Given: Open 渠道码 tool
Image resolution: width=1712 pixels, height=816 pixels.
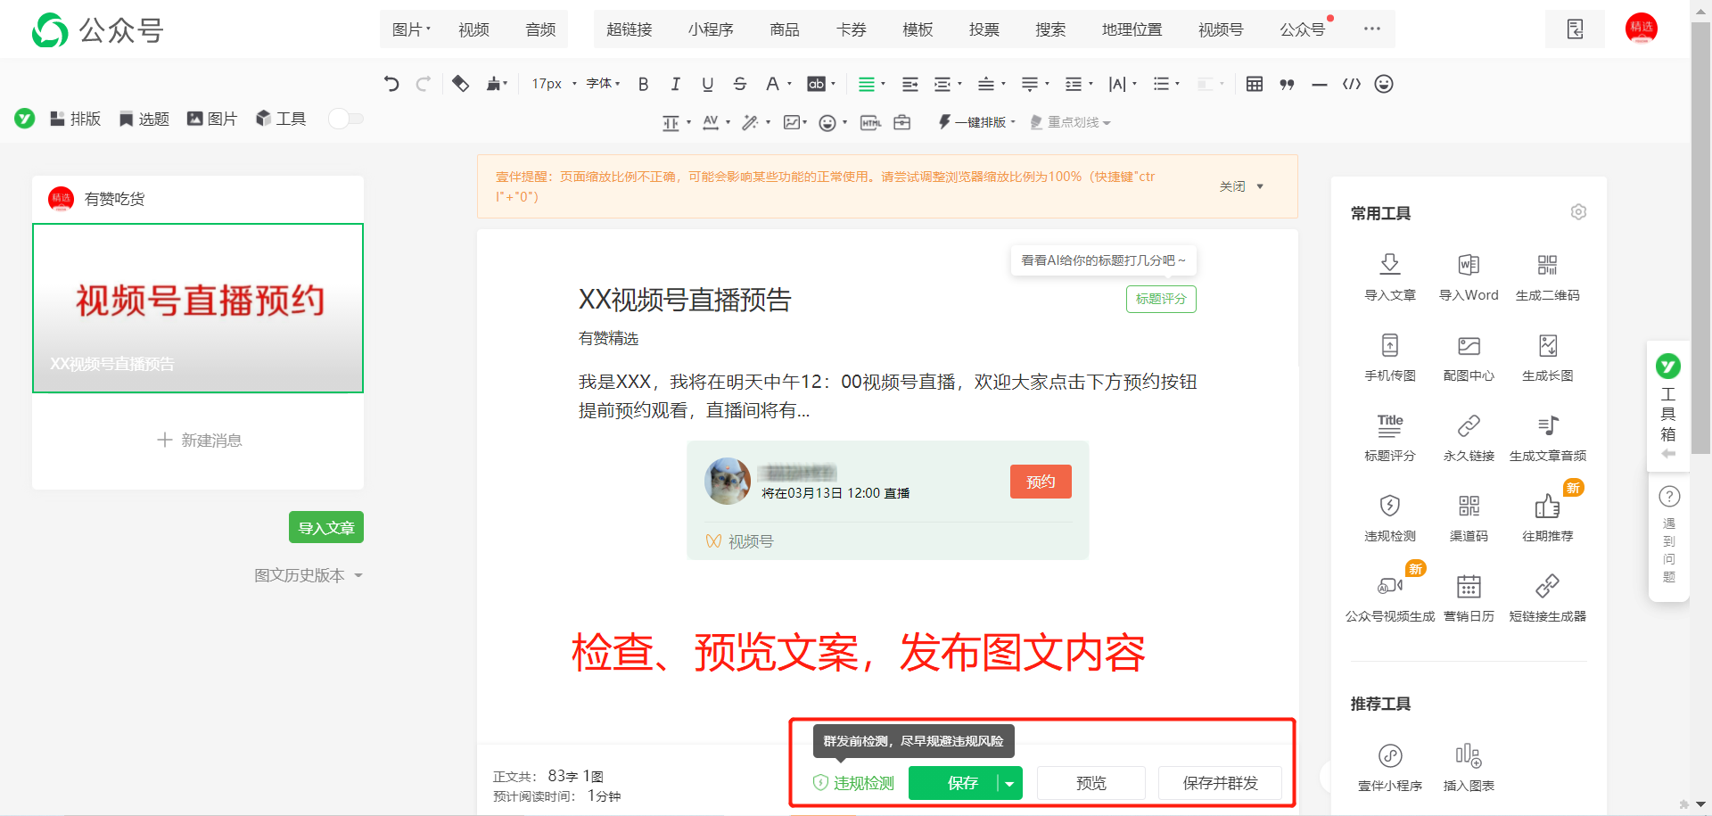Looking at the screenshot, I should pyautogui.click(x=1469, y=518).
